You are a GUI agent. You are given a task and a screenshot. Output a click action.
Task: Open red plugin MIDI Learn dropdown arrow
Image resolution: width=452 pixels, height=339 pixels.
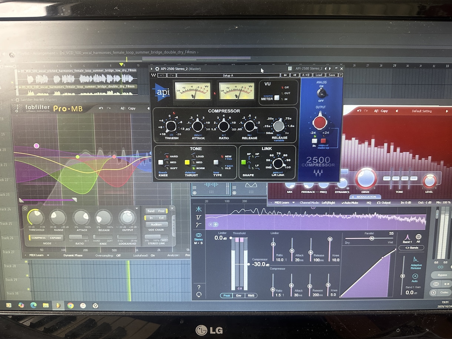click(x=294, y=203)
